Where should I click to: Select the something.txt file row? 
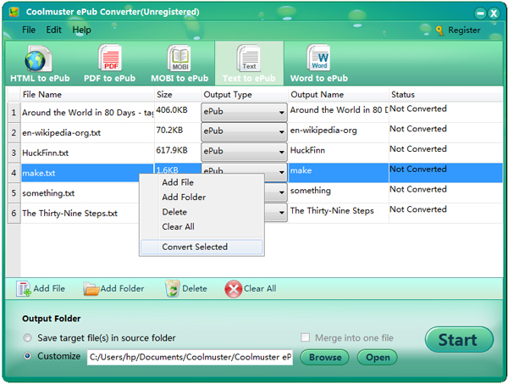point(80,193)
